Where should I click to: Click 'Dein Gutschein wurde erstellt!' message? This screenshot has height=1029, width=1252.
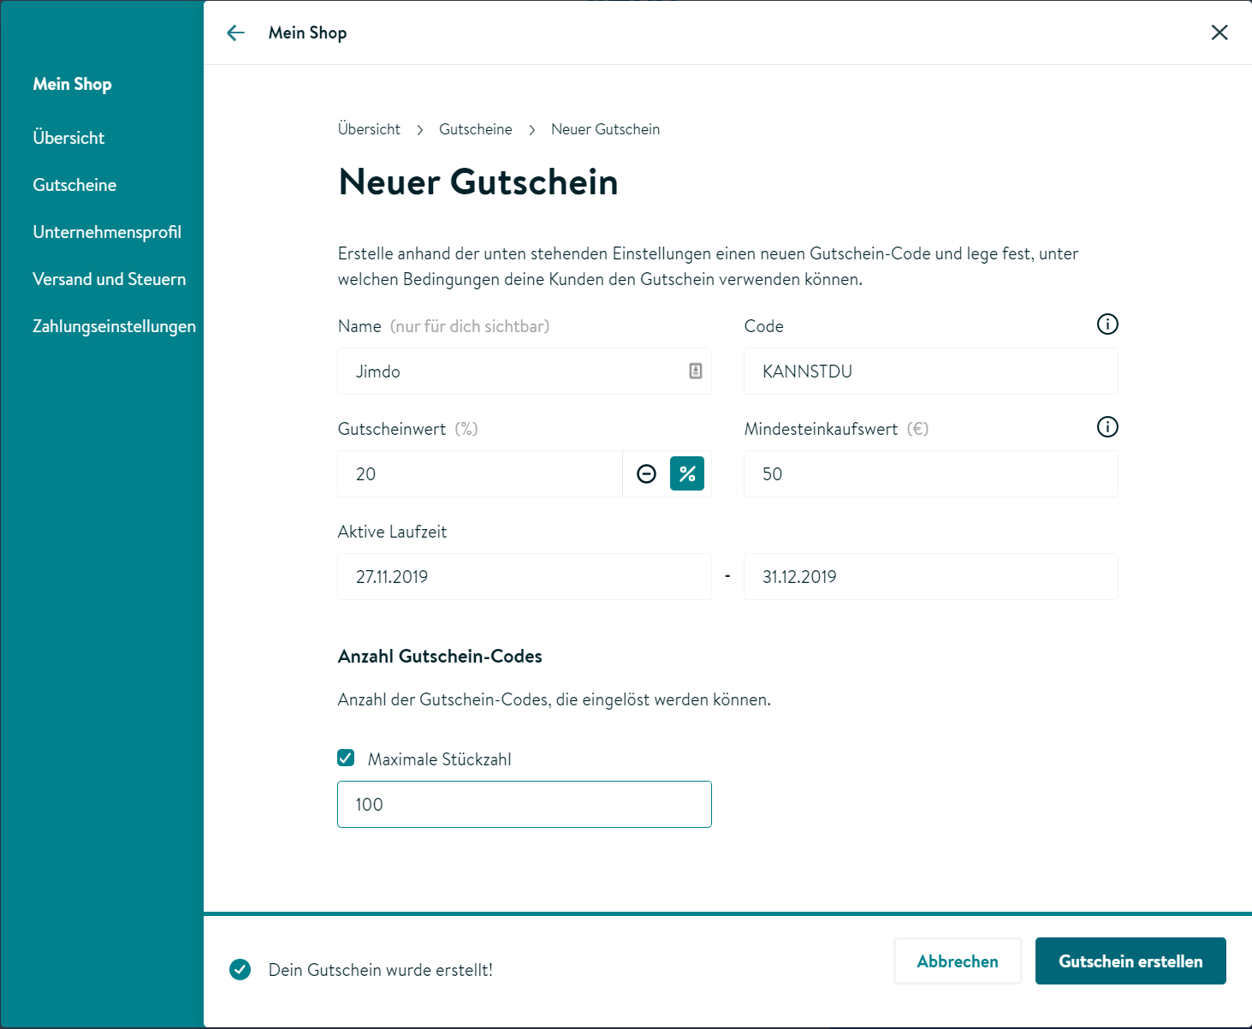coord(381,970)
